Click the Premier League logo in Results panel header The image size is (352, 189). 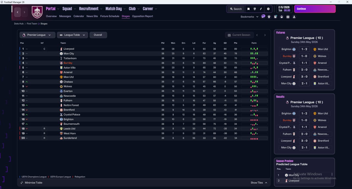coord(287,102)
